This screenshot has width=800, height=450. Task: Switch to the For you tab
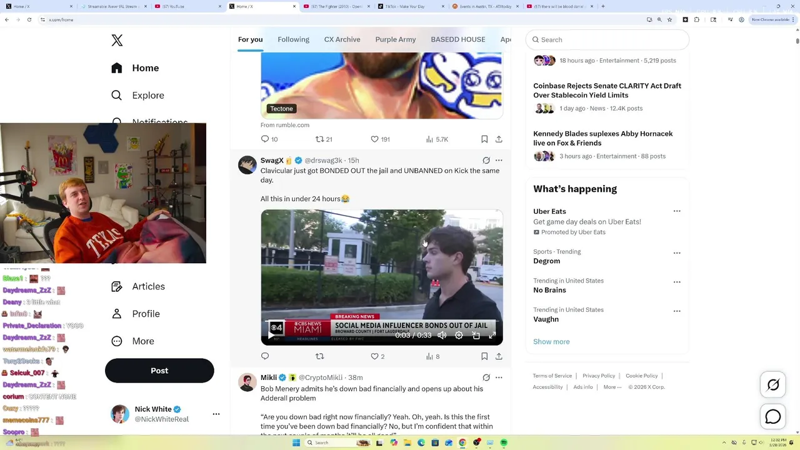tap(250, 39)
